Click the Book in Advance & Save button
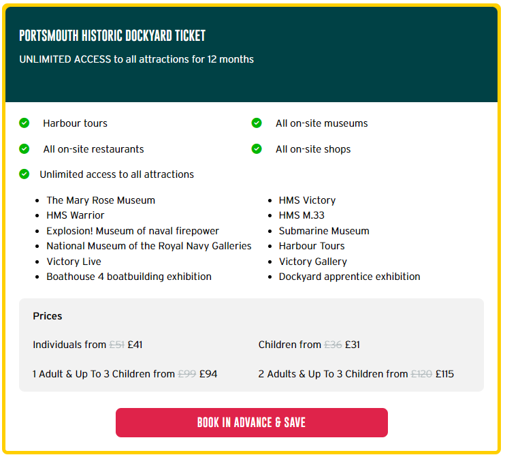The height and width of the screenshot is (455, 505). click(251, 422)
